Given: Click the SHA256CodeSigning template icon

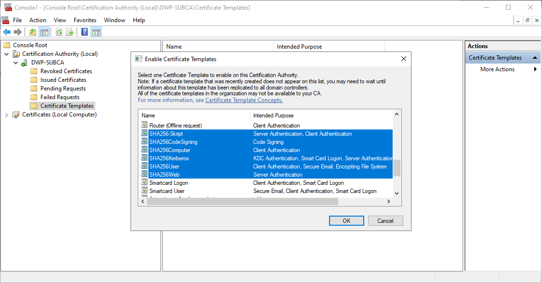Looking at the screenshot, I should 144,142.
